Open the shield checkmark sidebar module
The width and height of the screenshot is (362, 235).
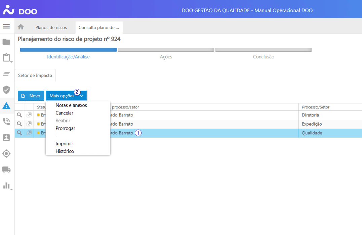pos(6,90)
